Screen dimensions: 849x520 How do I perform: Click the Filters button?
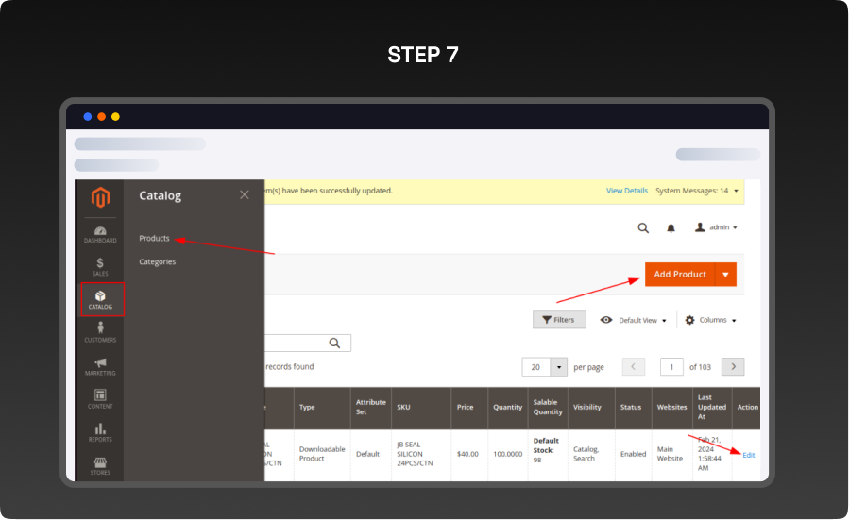[x=559, y=320]
